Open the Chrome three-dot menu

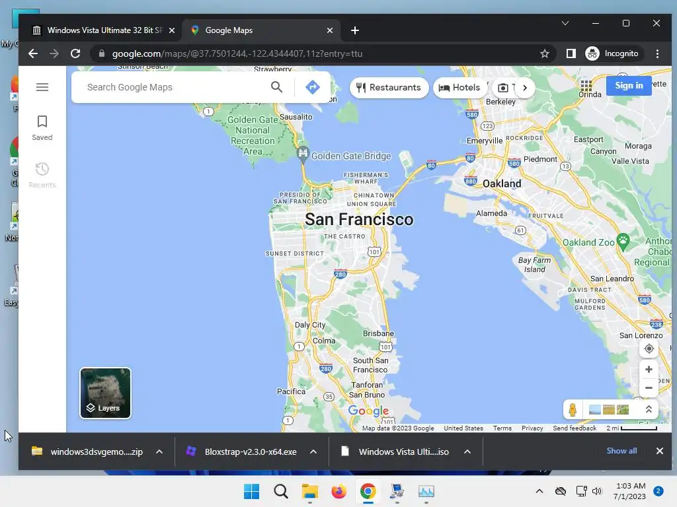click(657, 53)
